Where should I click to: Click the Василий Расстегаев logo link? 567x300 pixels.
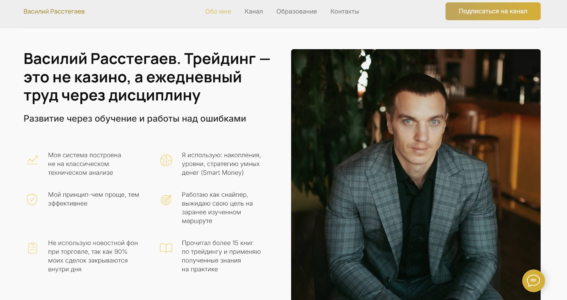pyautogui.click(x=54, y=11)
